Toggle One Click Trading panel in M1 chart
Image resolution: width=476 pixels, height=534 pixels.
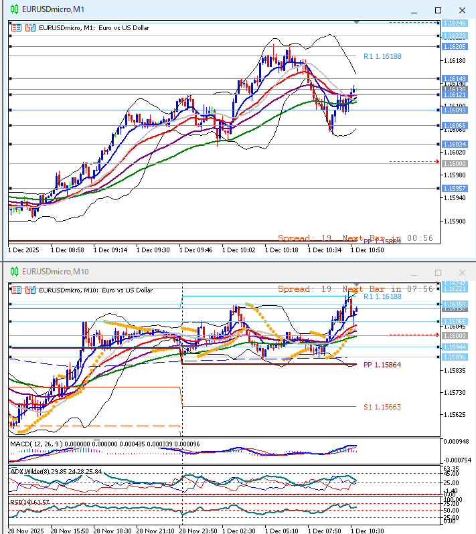click(16, 28)
